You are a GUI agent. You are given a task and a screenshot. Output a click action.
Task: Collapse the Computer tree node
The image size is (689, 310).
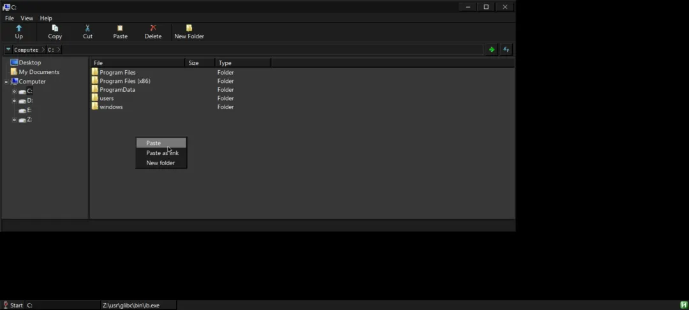coord(6,82)
